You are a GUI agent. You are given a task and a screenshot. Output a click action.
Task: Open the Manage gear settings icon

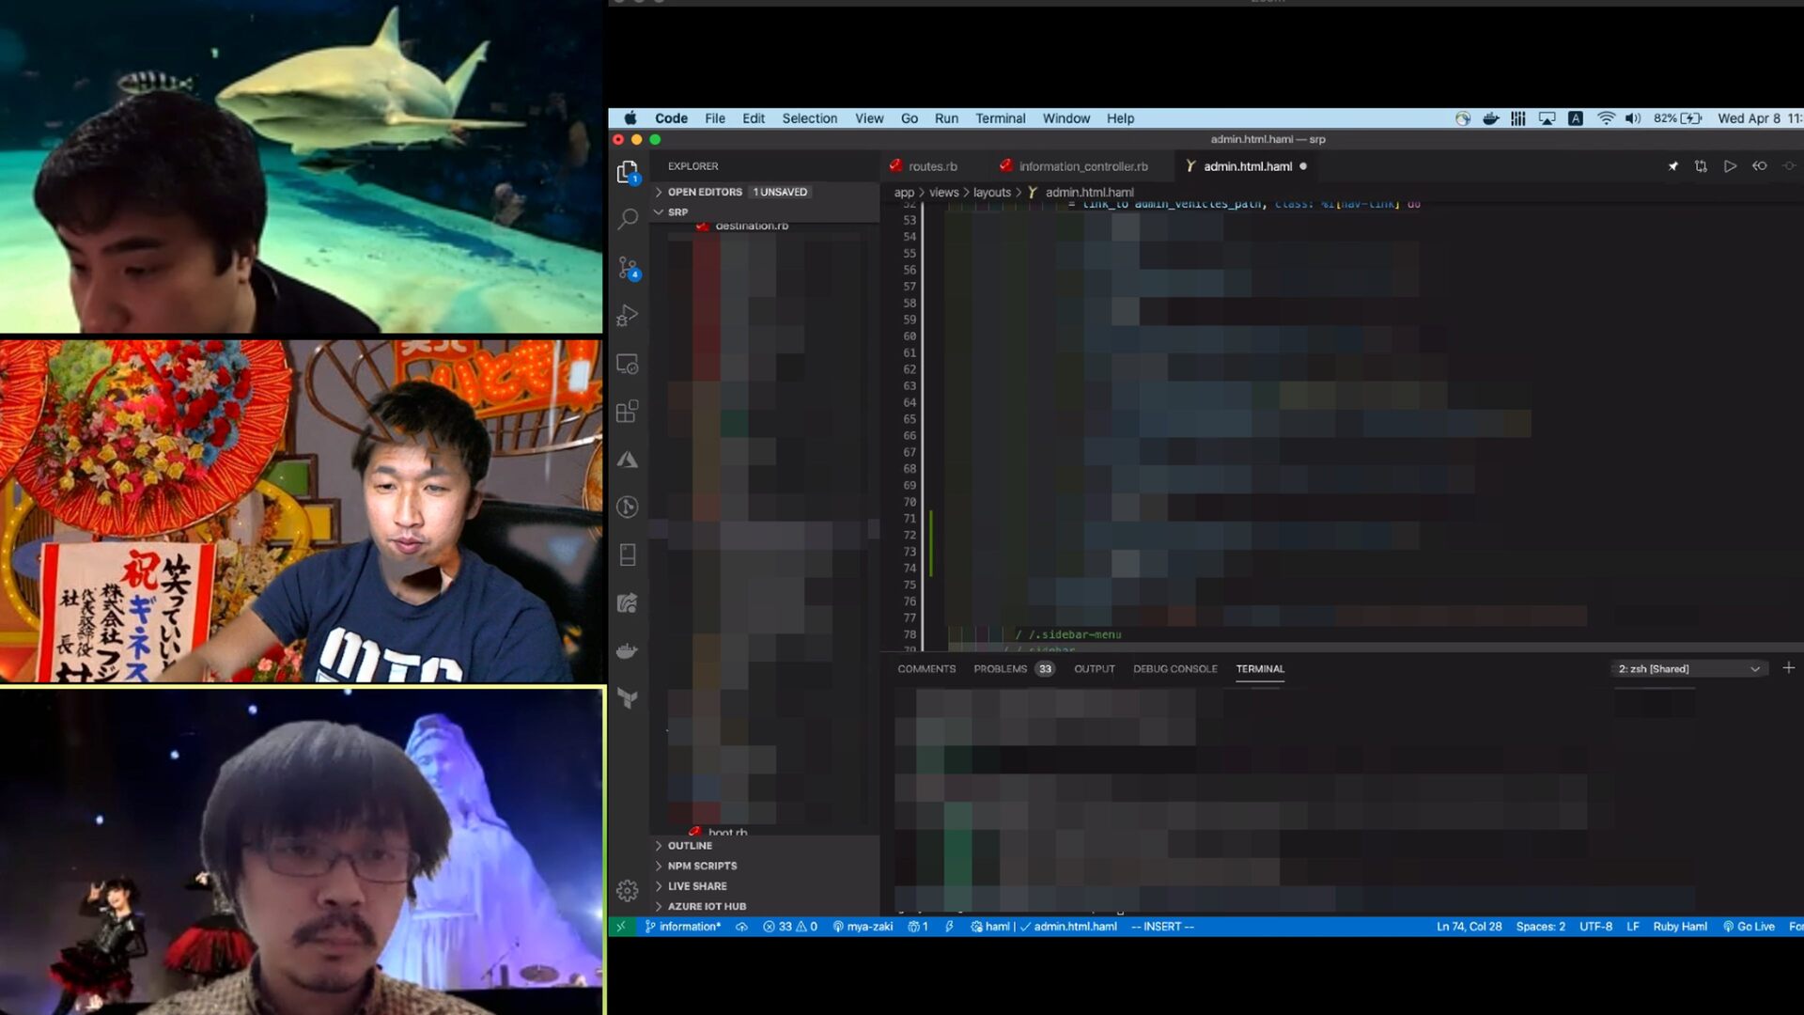pos(628,890)
